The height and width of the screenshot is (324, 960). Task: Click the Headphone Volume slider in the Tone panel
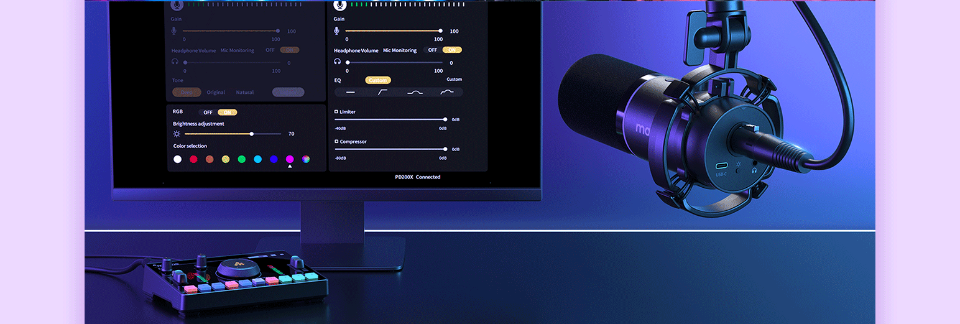(x=232, y=62)
